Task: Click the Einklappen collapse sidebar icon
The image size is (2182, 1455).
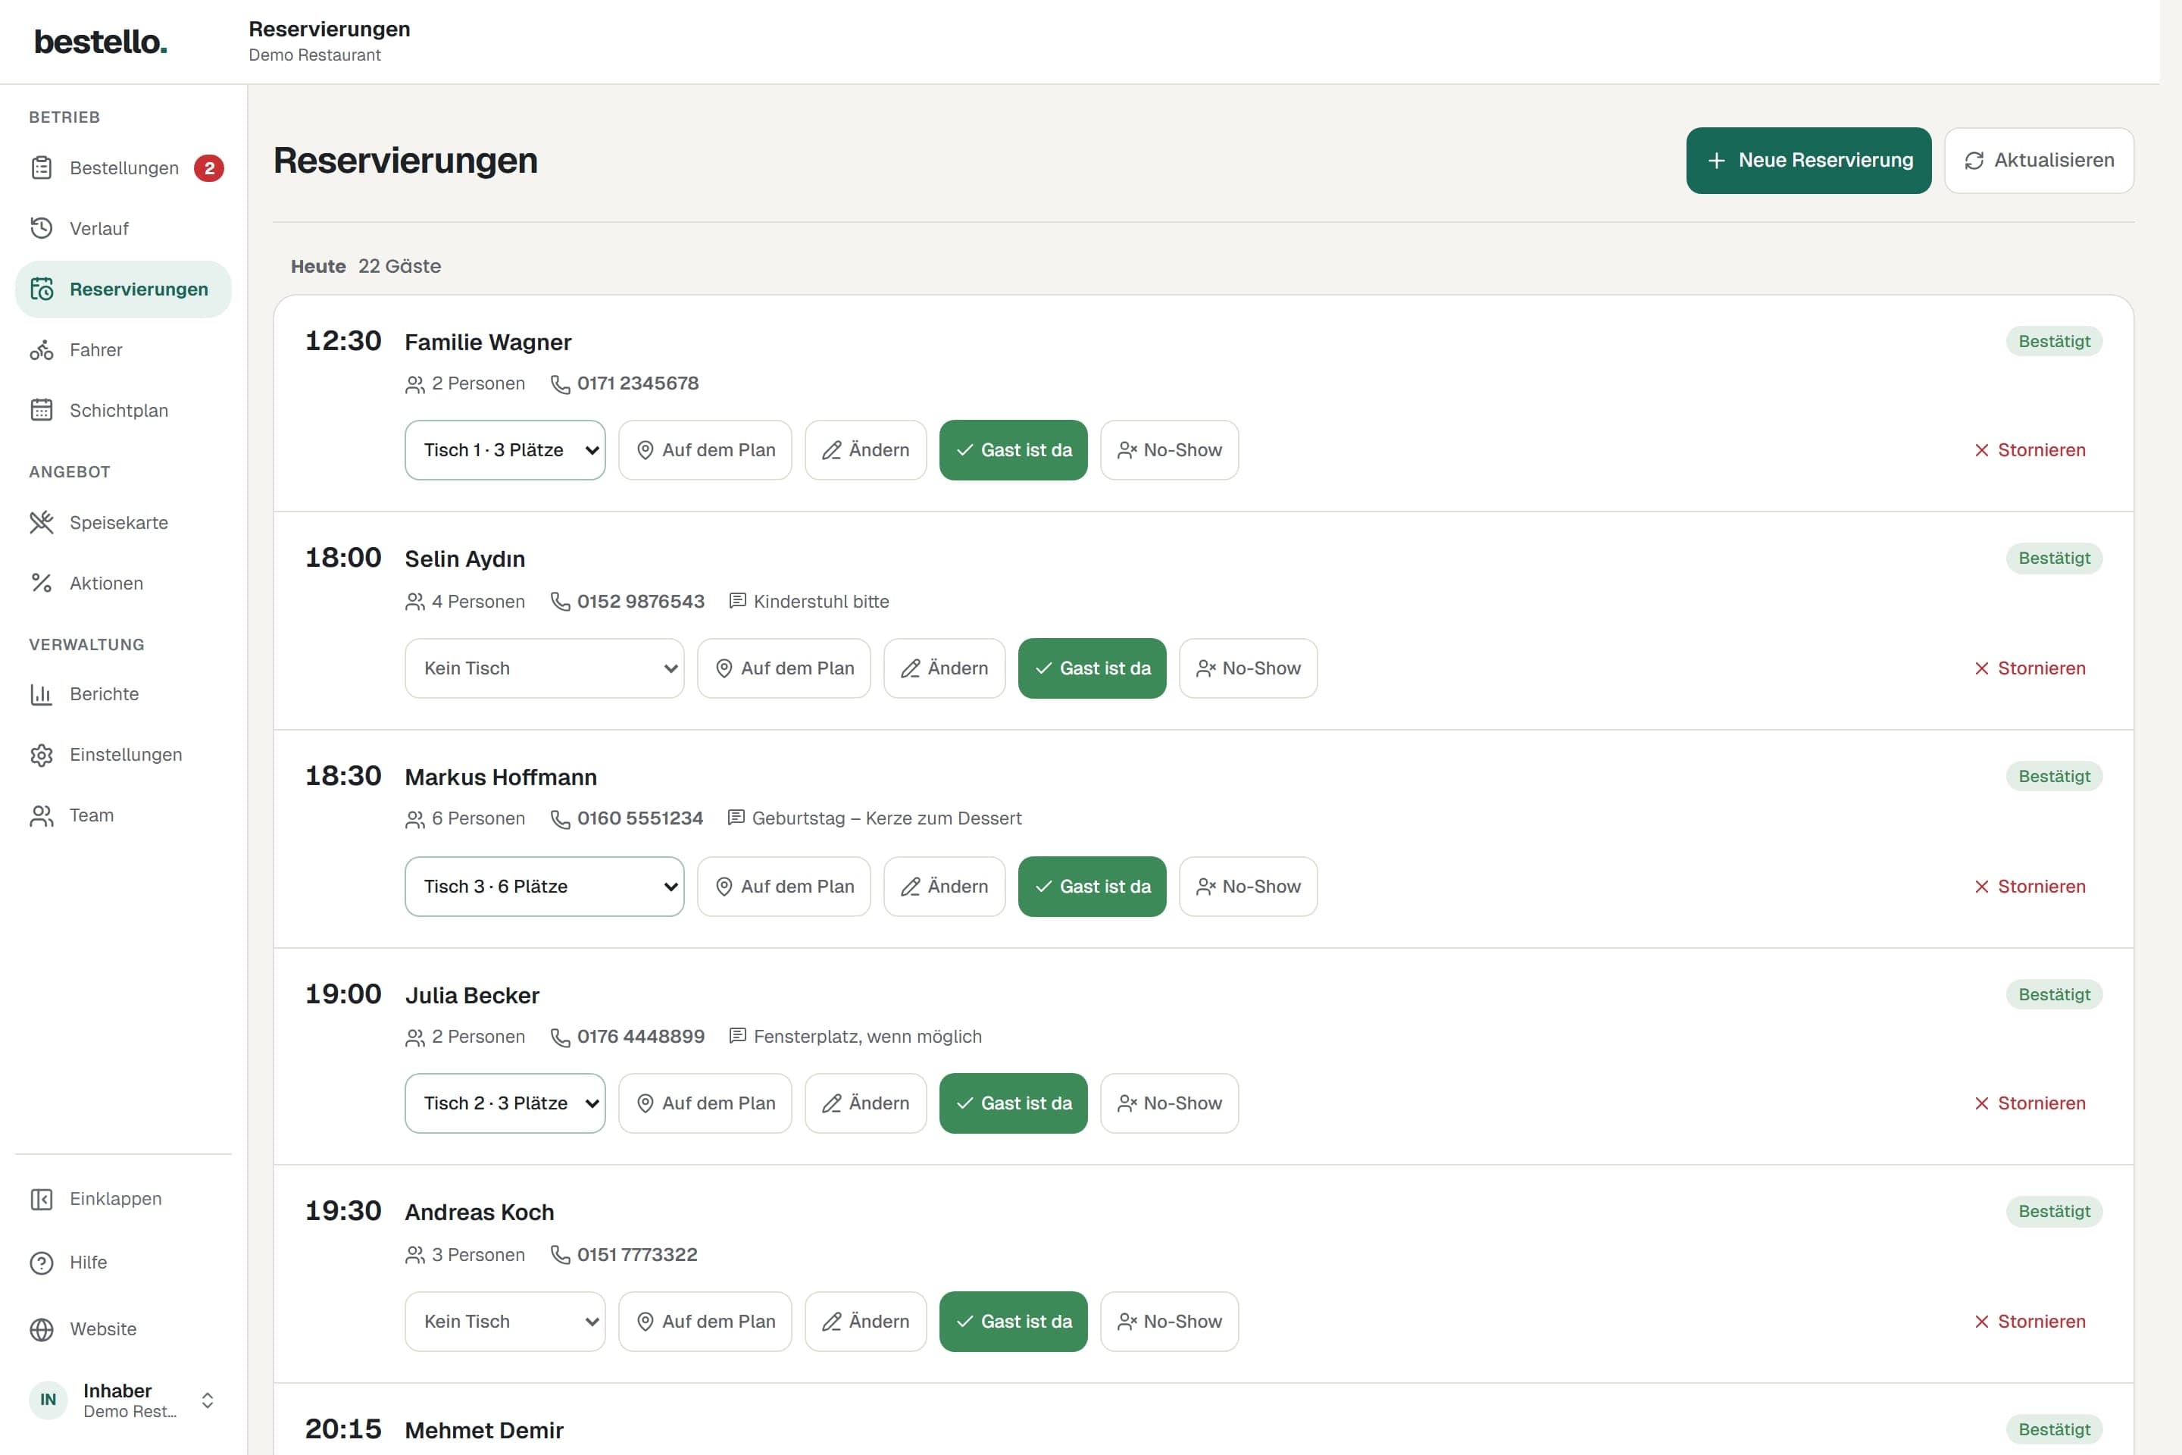Action: coord(42,1199)
